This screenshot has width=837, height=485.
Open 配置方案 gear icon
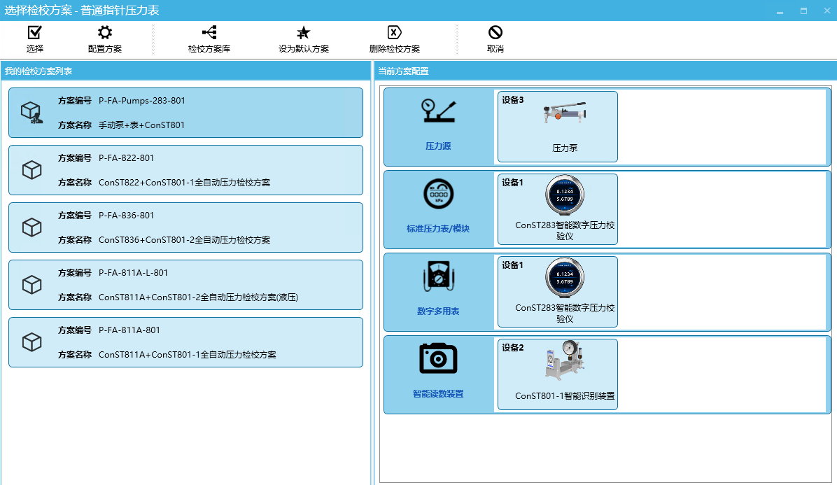point(104,33)
